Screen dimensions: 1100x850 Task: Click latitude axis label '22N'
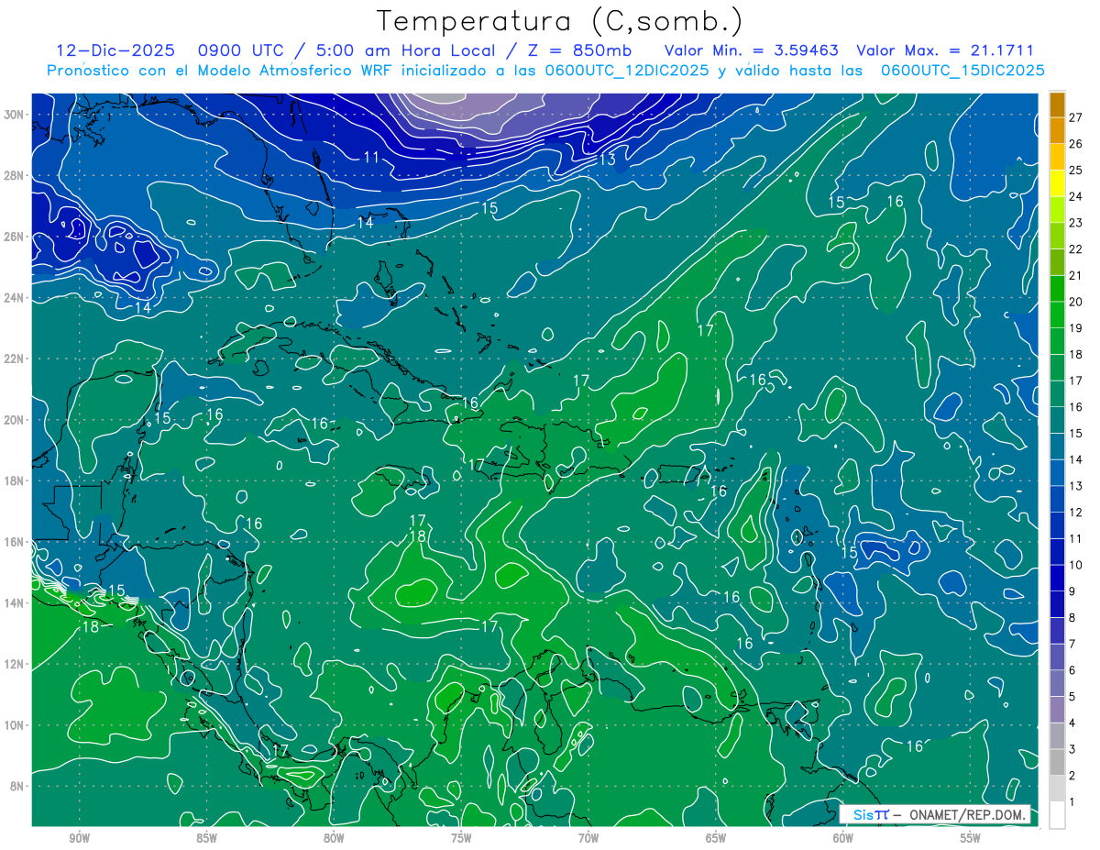coord(14,359)
